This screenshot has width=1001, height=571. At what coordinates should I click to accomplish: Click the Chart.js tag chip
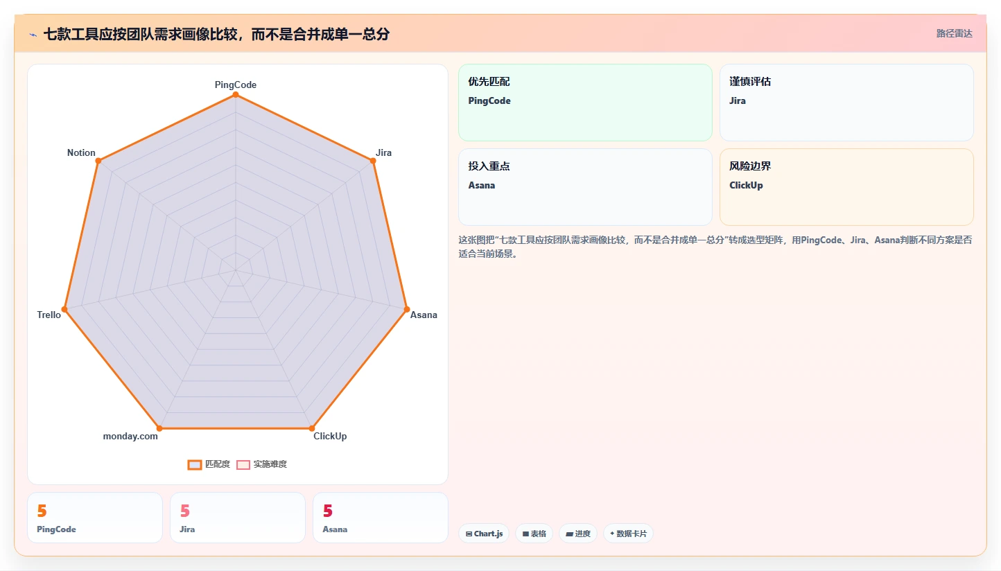click(484, 534)
